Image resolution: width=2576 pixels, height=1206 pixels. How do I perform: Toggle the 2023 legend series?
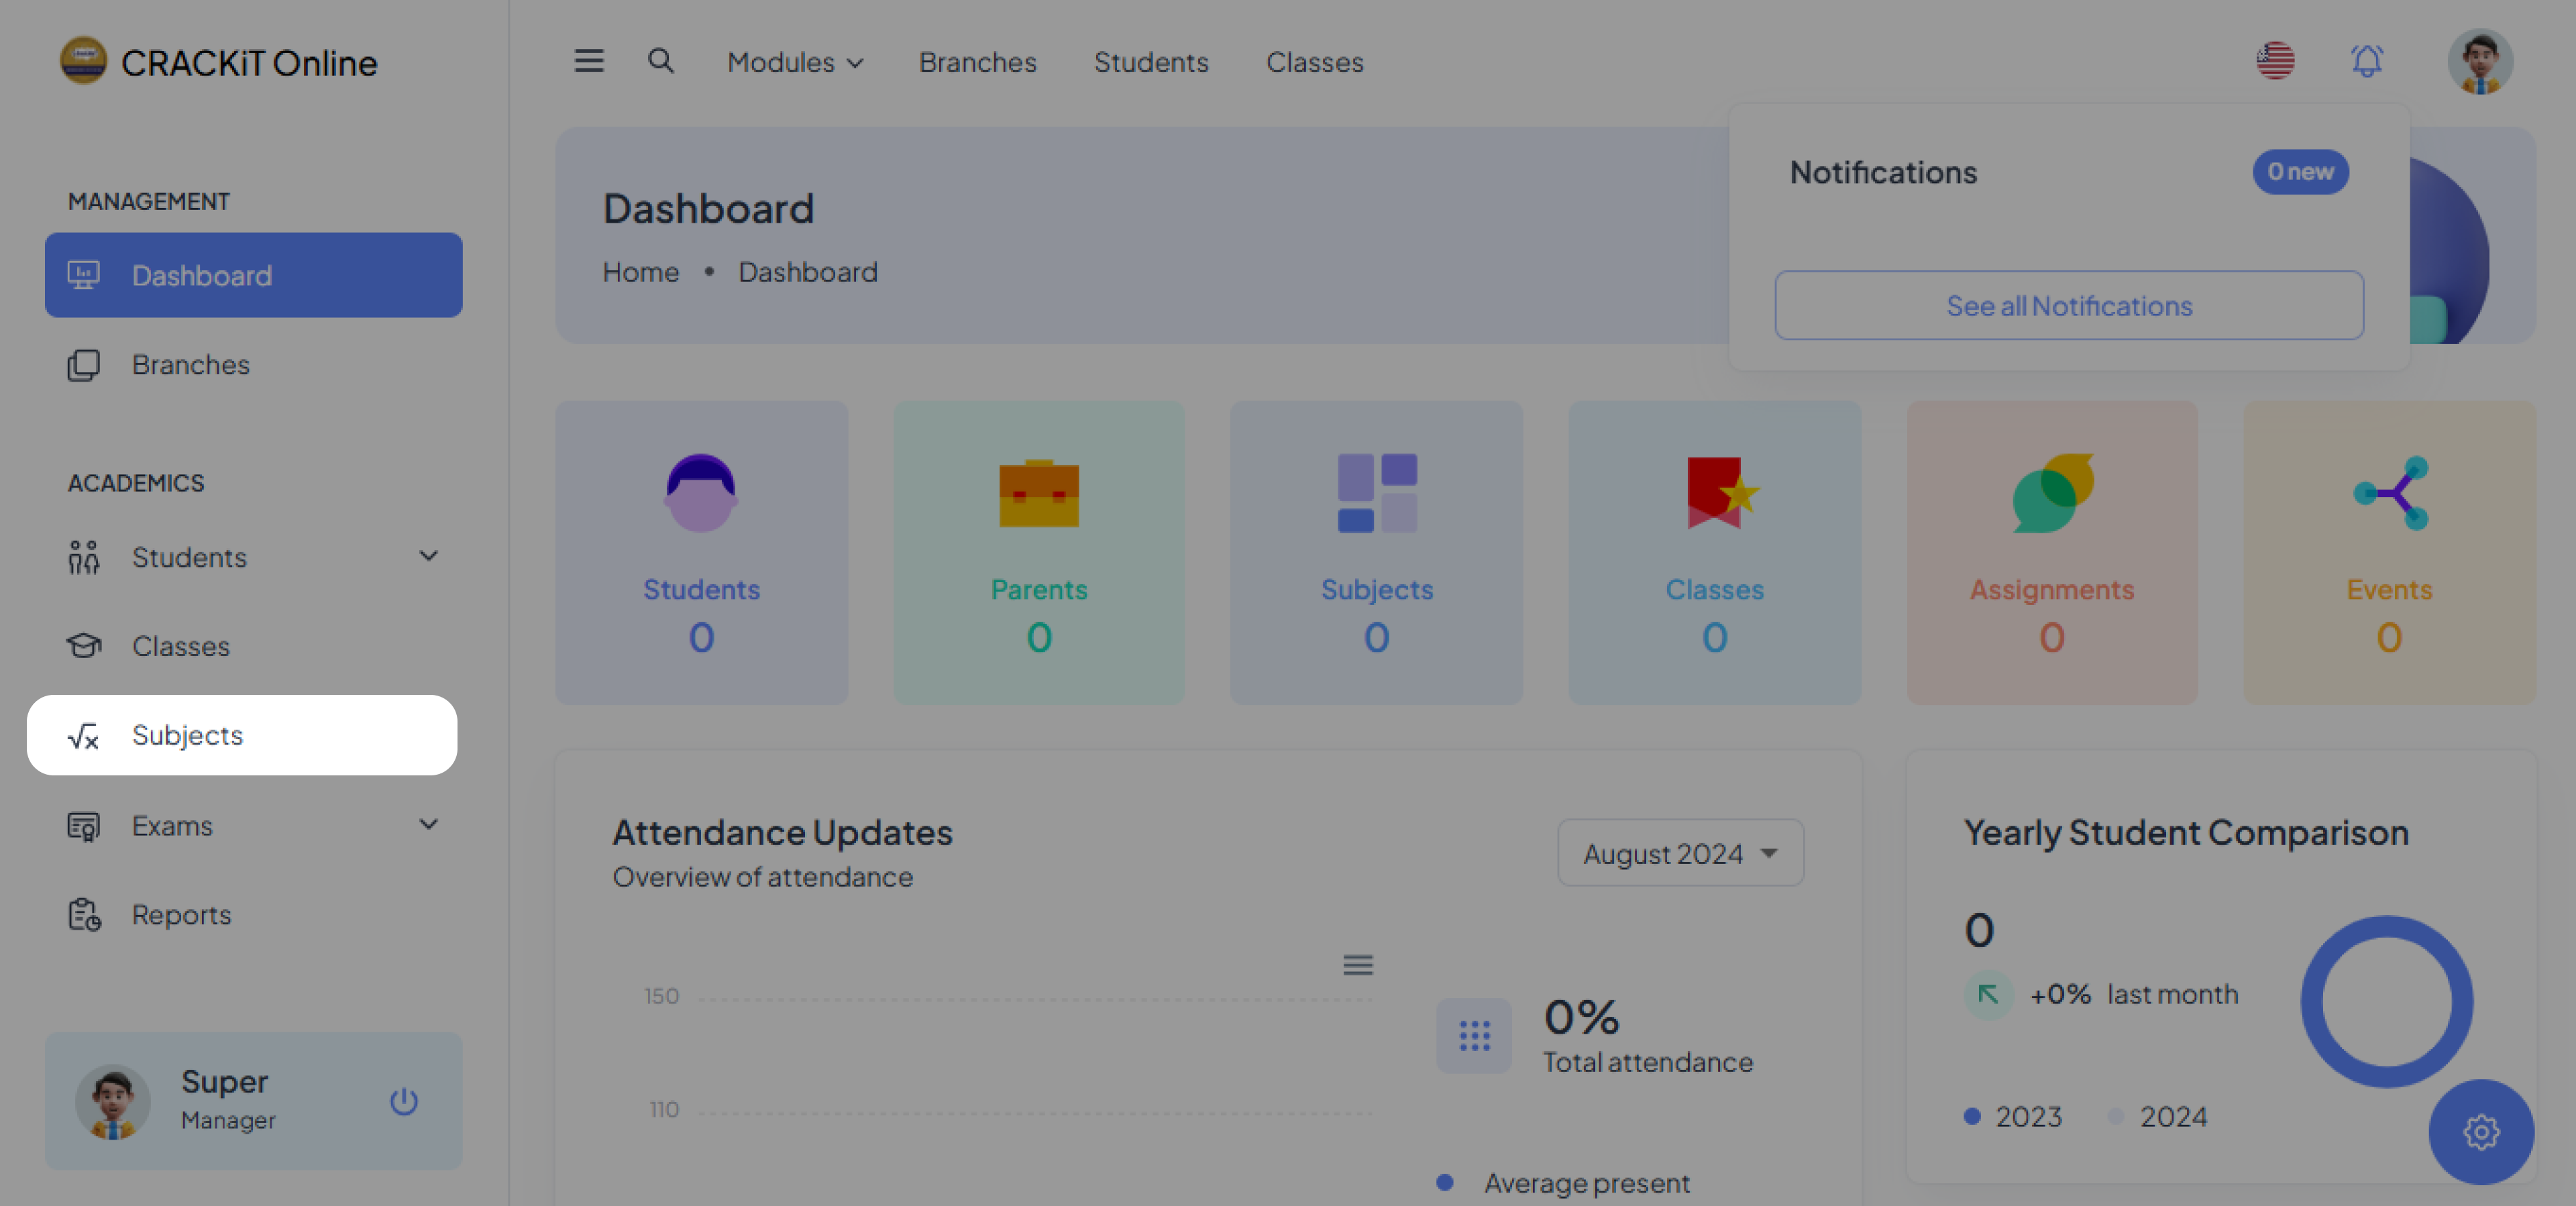(2013, 1116)
